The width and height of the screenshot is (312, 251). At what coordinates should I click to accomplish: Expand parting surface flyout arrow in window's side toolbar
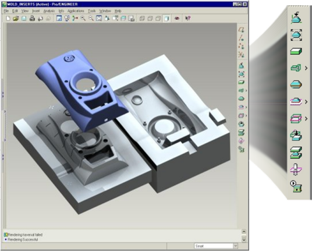point(246,107)
